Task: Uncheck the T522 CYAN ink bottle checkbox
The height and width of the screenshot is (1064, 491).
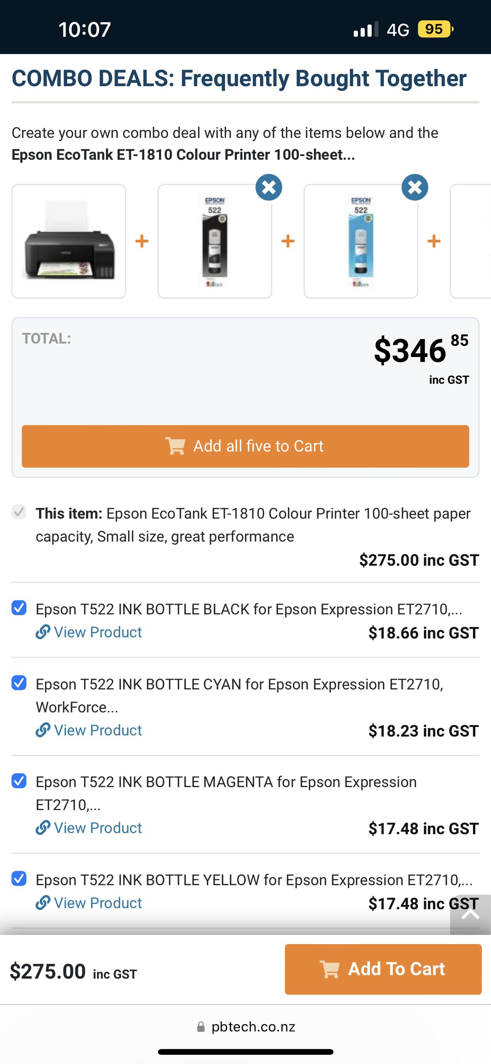Action: point(19,683)
